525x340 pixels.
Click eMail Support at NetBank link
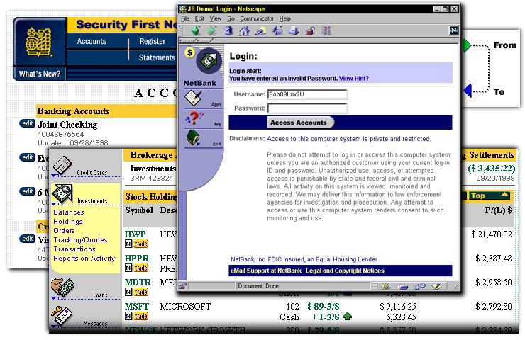tap(266, 271)
